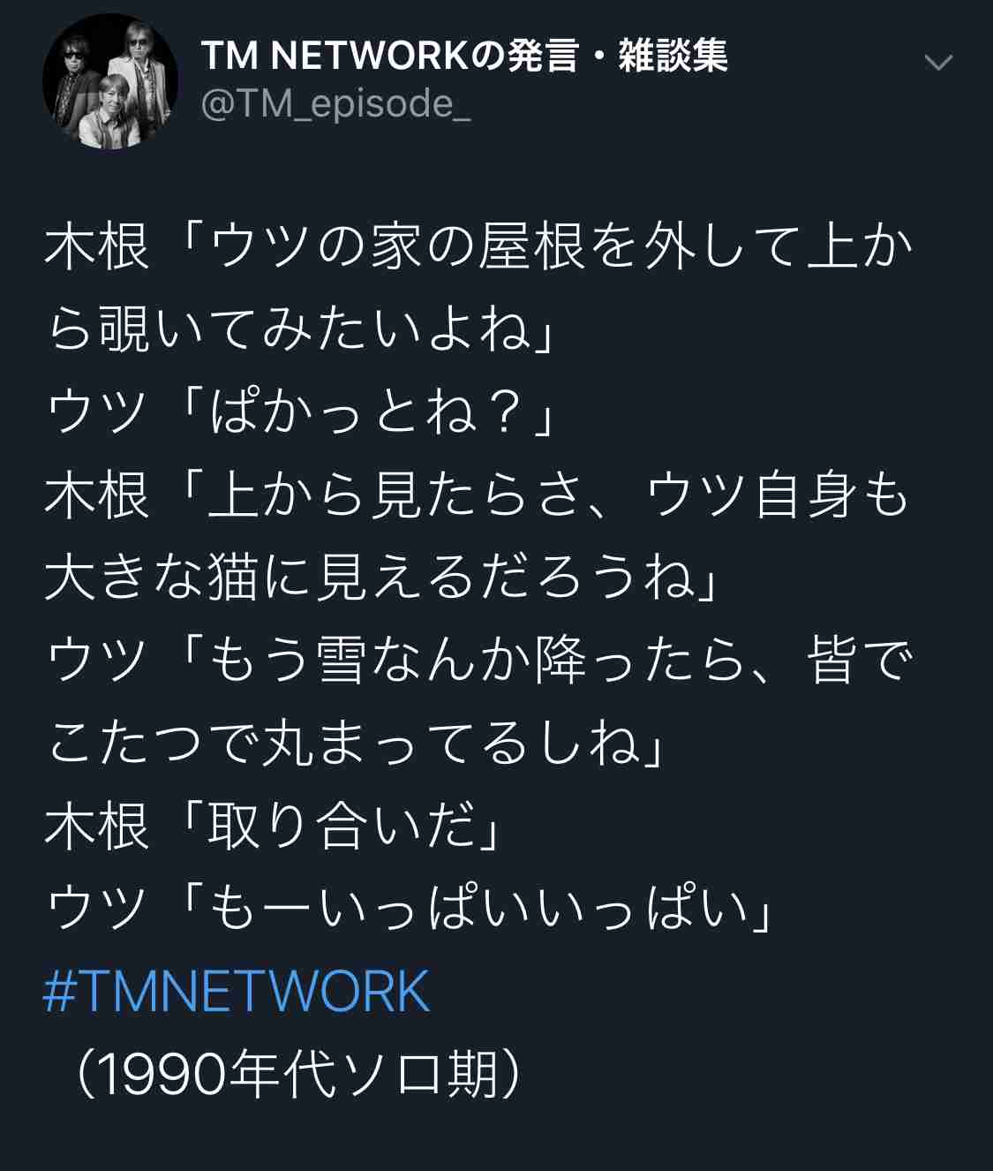Tap the line ら覗いてみたいよね」
This screenshot has height=1171, width=993.
click(299, 329)
